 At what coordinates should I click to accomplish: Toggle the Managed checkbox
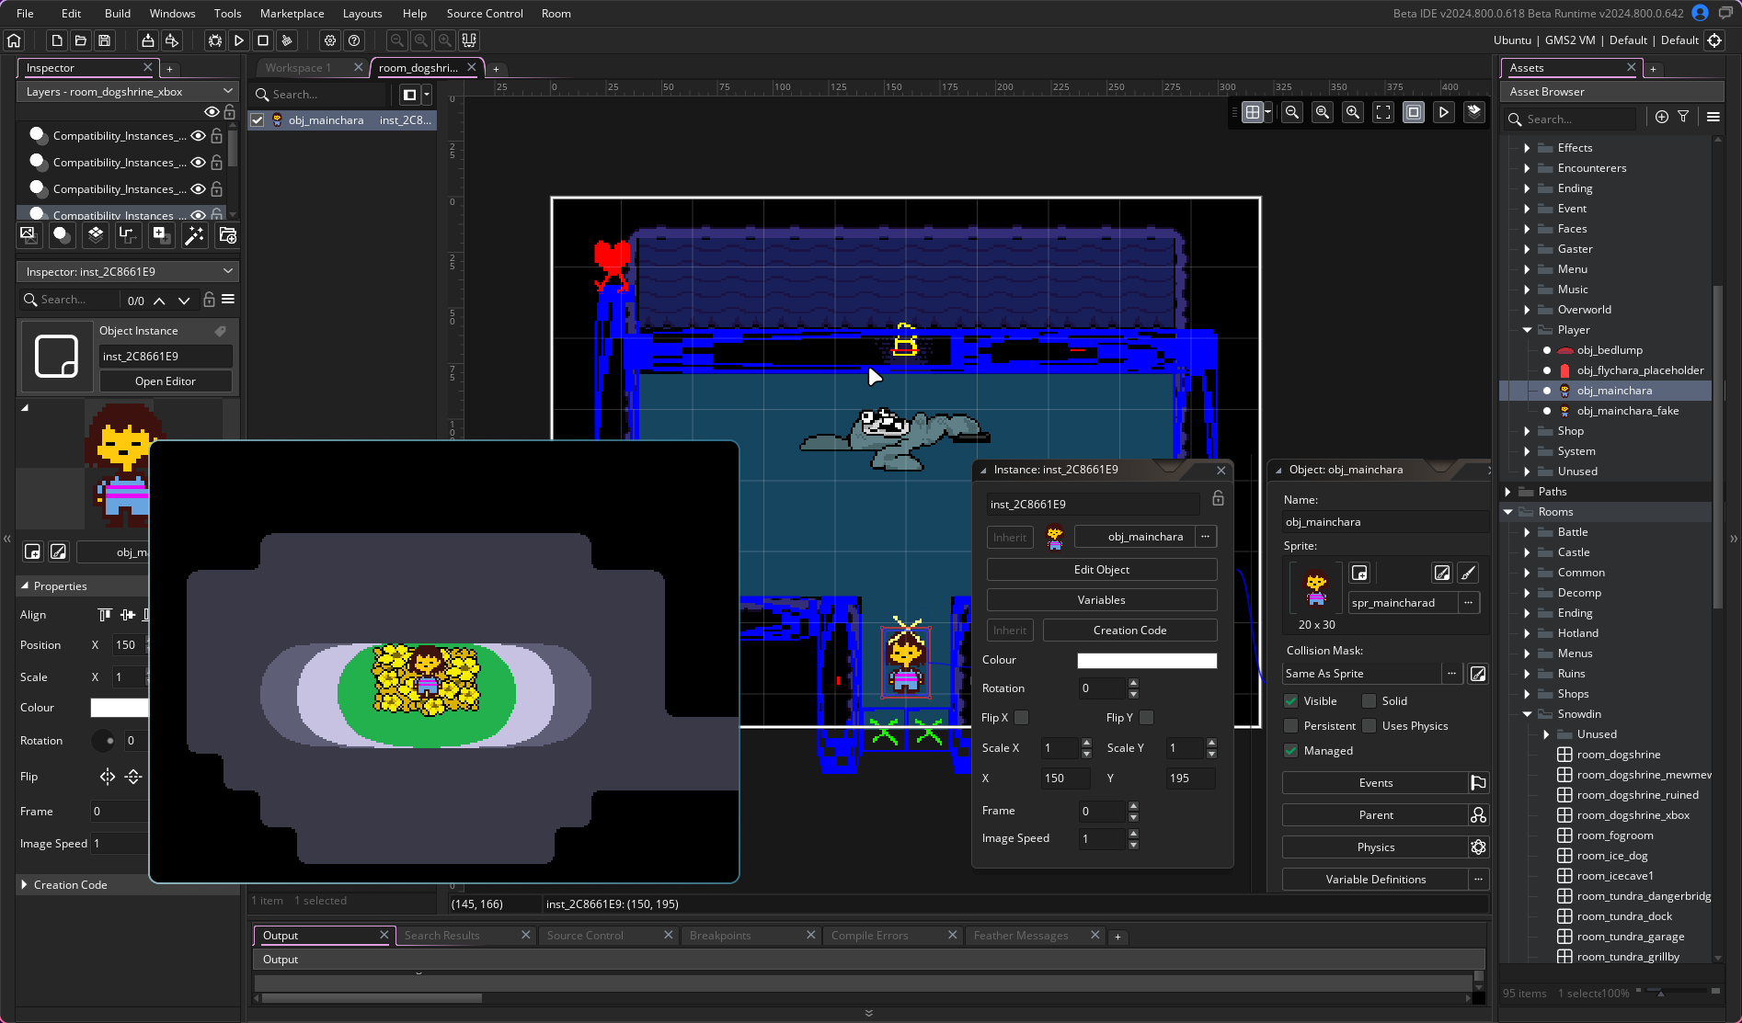1291,751
